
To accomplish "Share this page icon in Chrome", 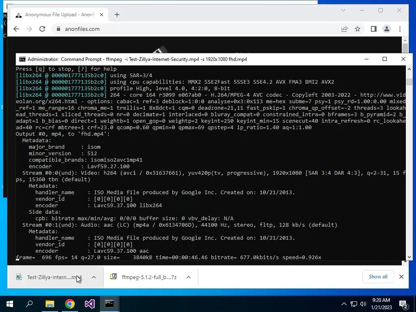I will click(x=344, y=29).
